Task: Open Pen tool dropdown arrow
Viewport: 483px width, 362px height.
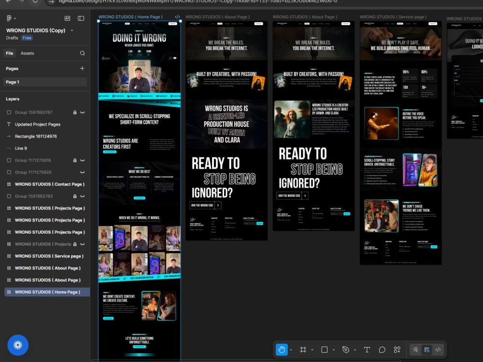Action: point(355,349)
